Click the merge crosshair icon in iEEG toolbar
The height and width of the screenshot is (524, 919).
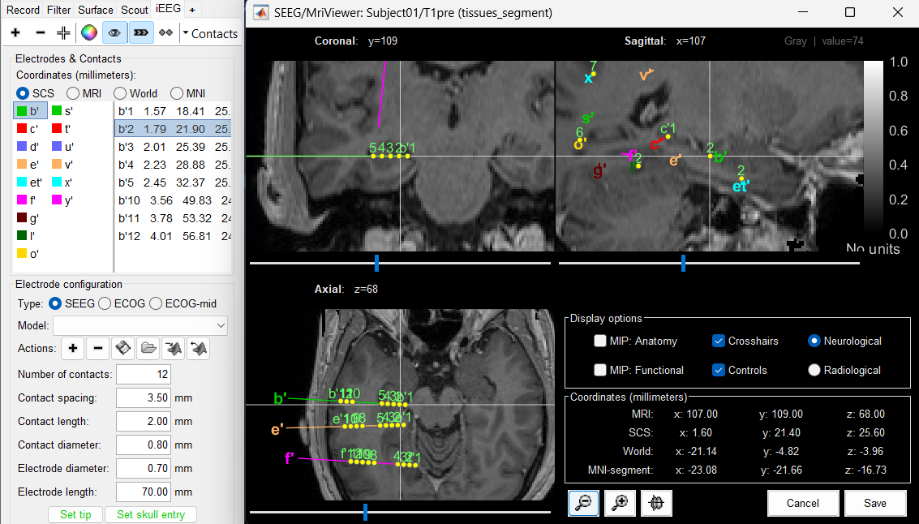tap(63, 33)
